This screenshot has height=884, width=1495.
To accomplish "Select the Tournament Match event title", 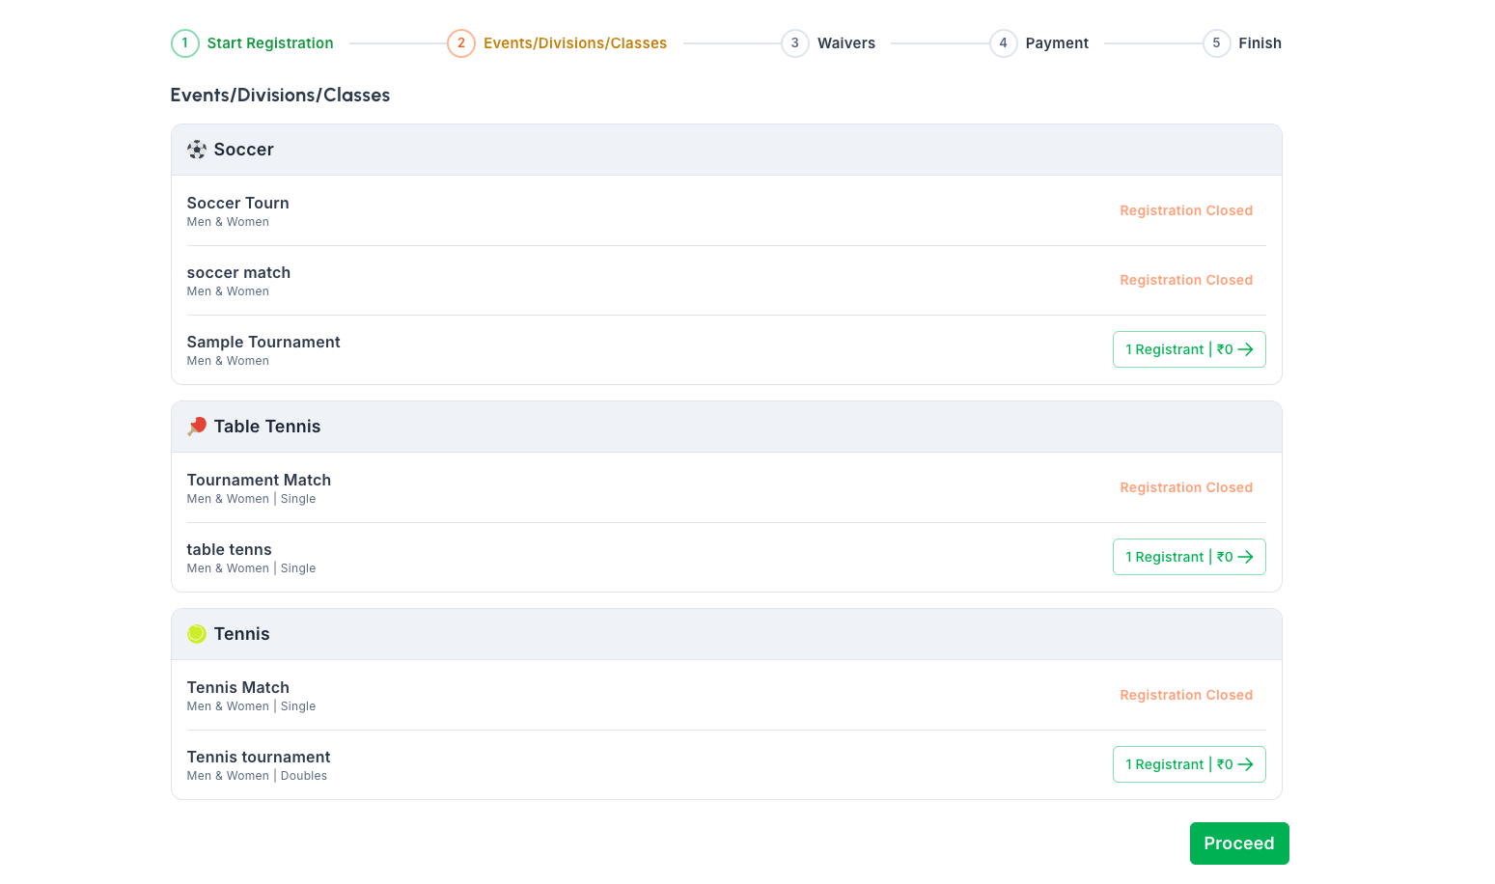I will (259, 481).
